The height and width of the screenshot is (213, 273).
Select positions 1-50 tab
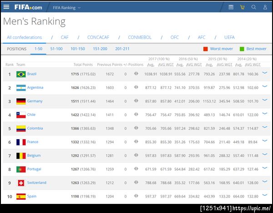pyautogui.click(x=38, y=49)
